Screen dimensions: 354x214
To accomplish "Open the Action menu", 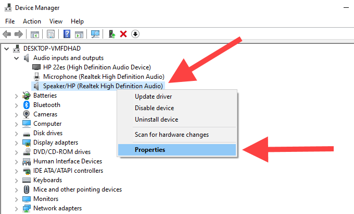I will click(x=32, y=21).
